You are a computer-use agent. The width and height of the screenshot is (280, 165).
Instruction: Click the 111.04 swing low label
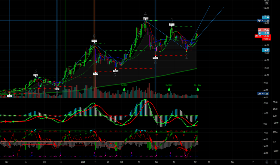(x=95, y=73)
